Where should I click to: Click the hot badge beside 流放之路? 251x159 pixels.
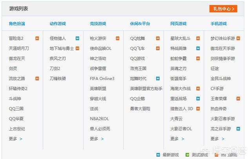point(37,78)
